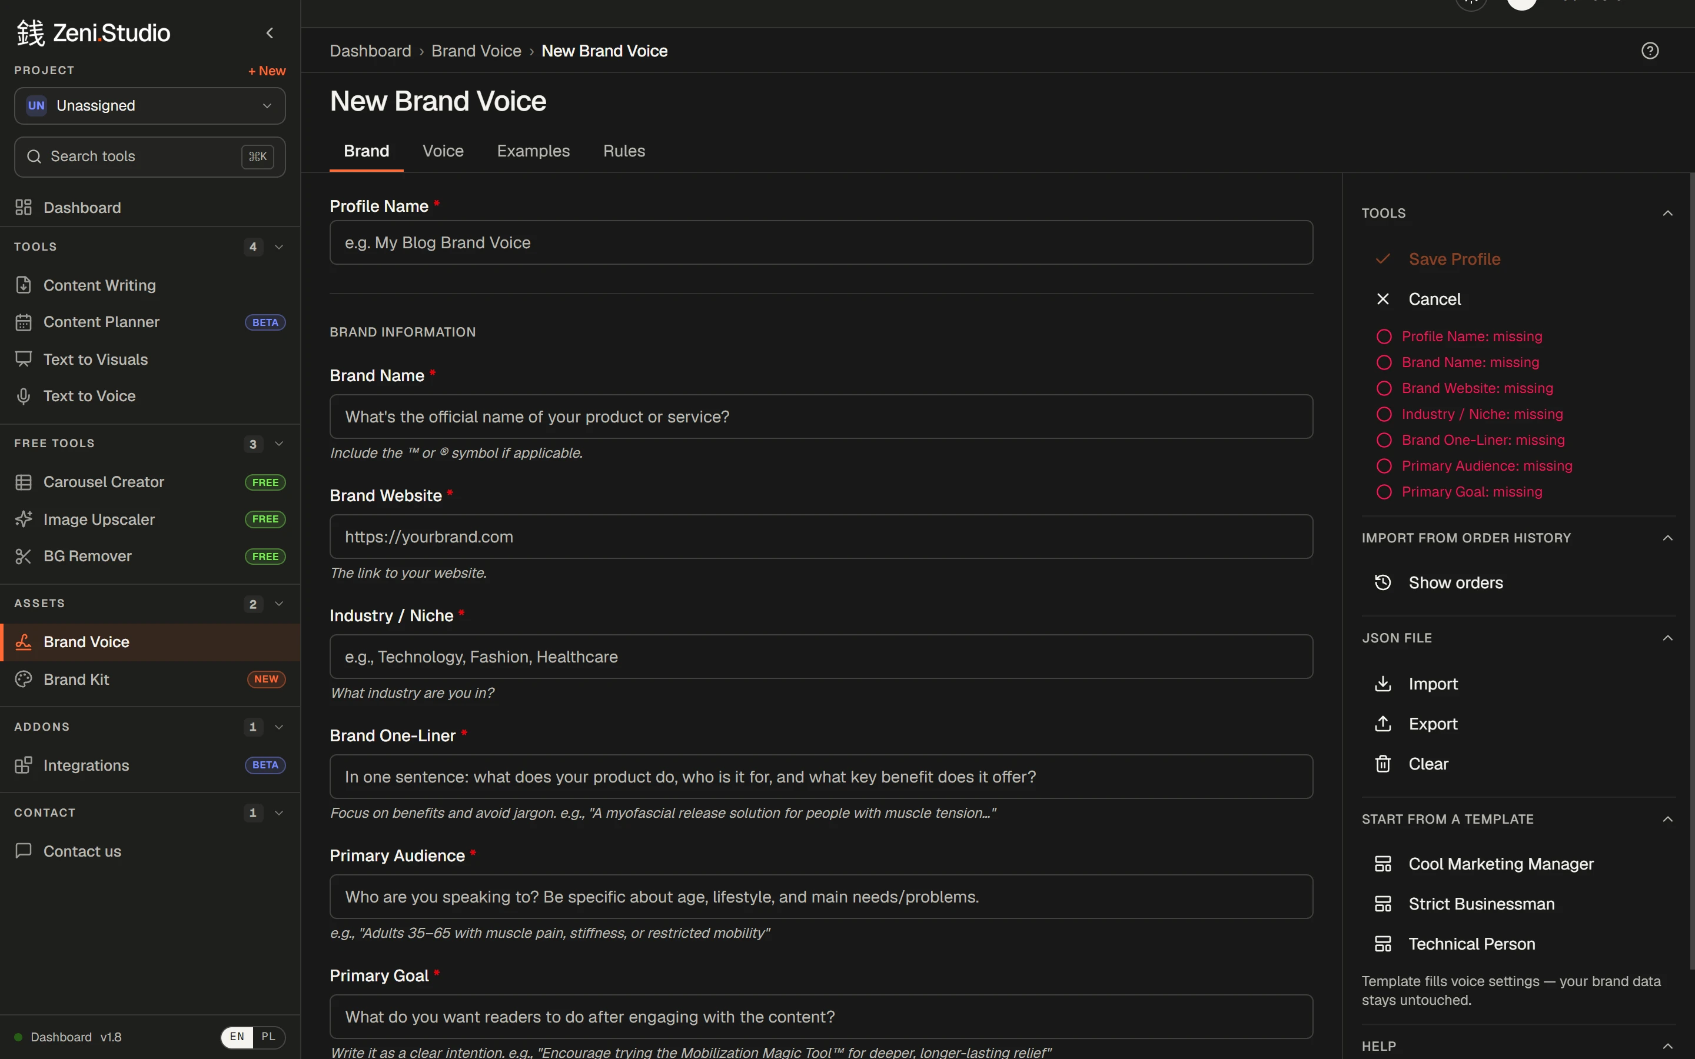Click the Primary Audience missing status circle
Viewport: 1695px width, 1059px height.
[1383, 467]
